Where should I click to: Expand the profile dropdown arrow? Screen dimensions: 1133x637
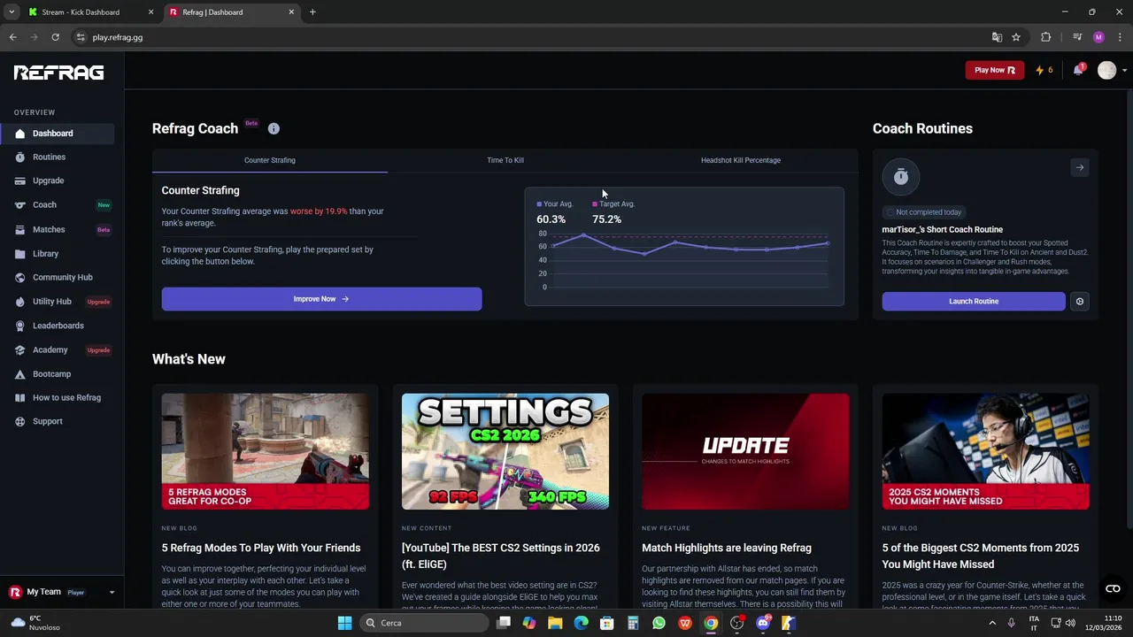[x=1124, y=71]
